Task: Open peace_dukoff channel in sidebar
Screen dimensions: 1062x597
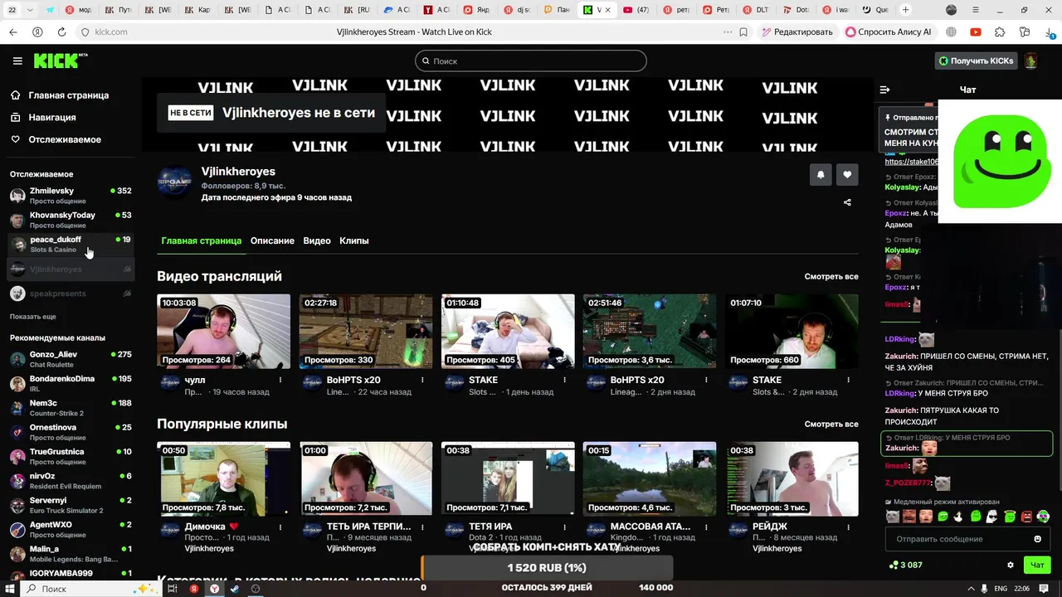Action: (x=70, y=244)
